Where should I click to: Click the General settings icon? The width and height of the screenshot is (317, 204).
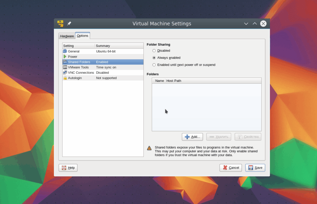65,51
